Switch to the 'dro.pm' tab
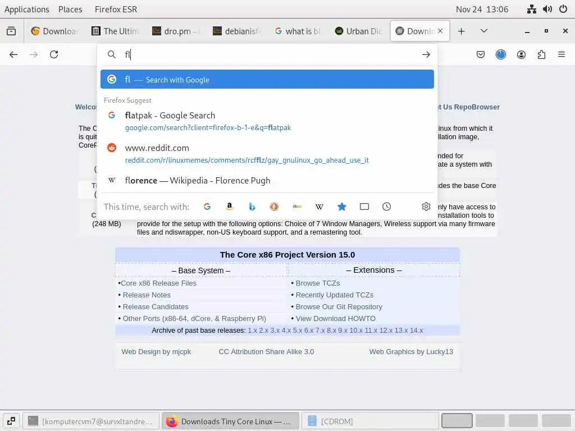Viewport: 575px width, 431px height. coord(176,31)
